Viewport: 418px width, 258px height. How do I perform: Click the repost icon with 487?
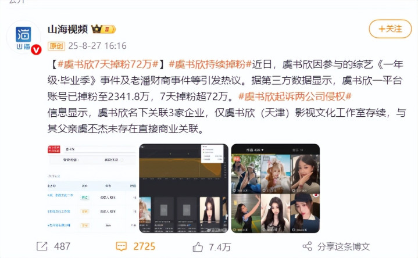pos(42,246)
